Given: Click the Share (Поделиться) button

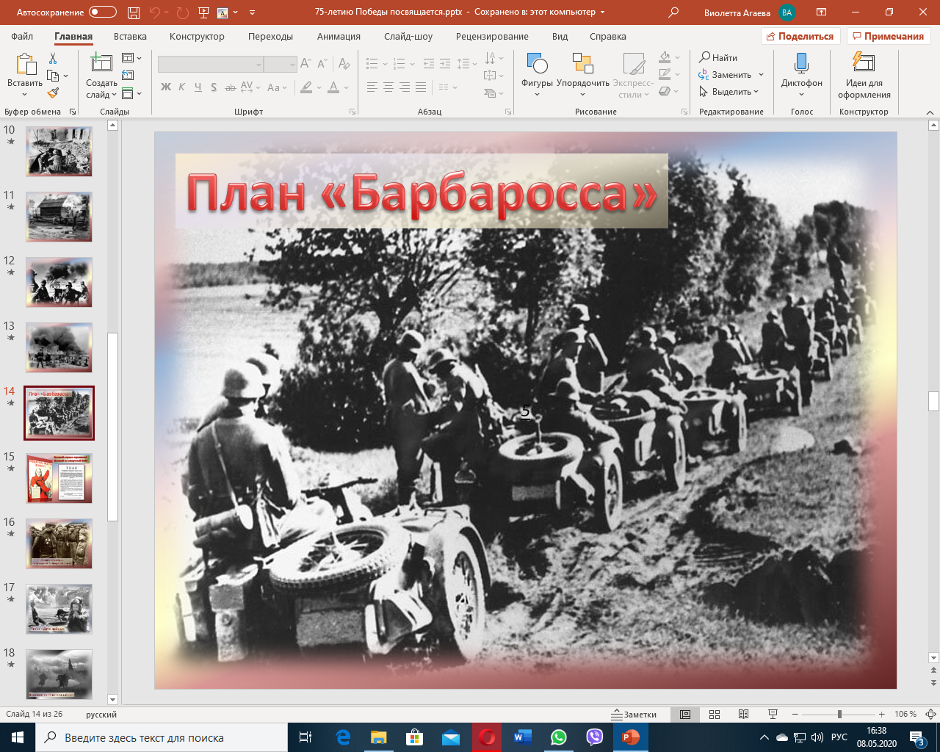Looking at the screenshot, I should click(799, 36).
